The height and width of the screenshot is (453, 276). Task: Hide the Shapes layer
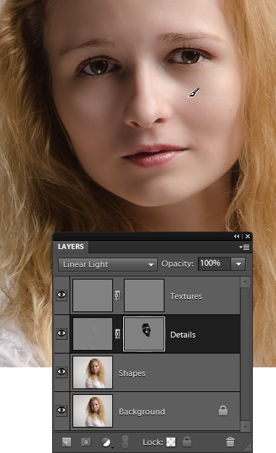click(62, 372)
